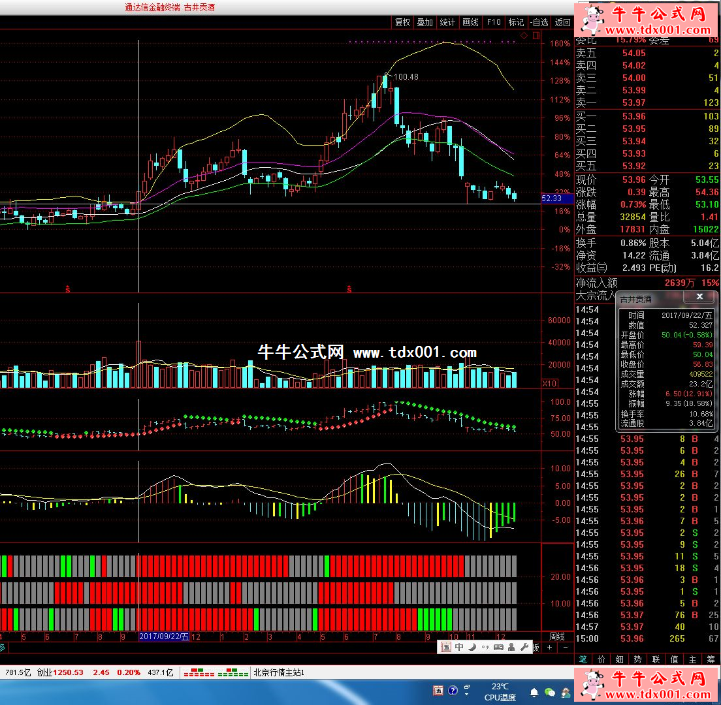Click the square panel icon above the price axis
The image size is (721, 705).
536,35
